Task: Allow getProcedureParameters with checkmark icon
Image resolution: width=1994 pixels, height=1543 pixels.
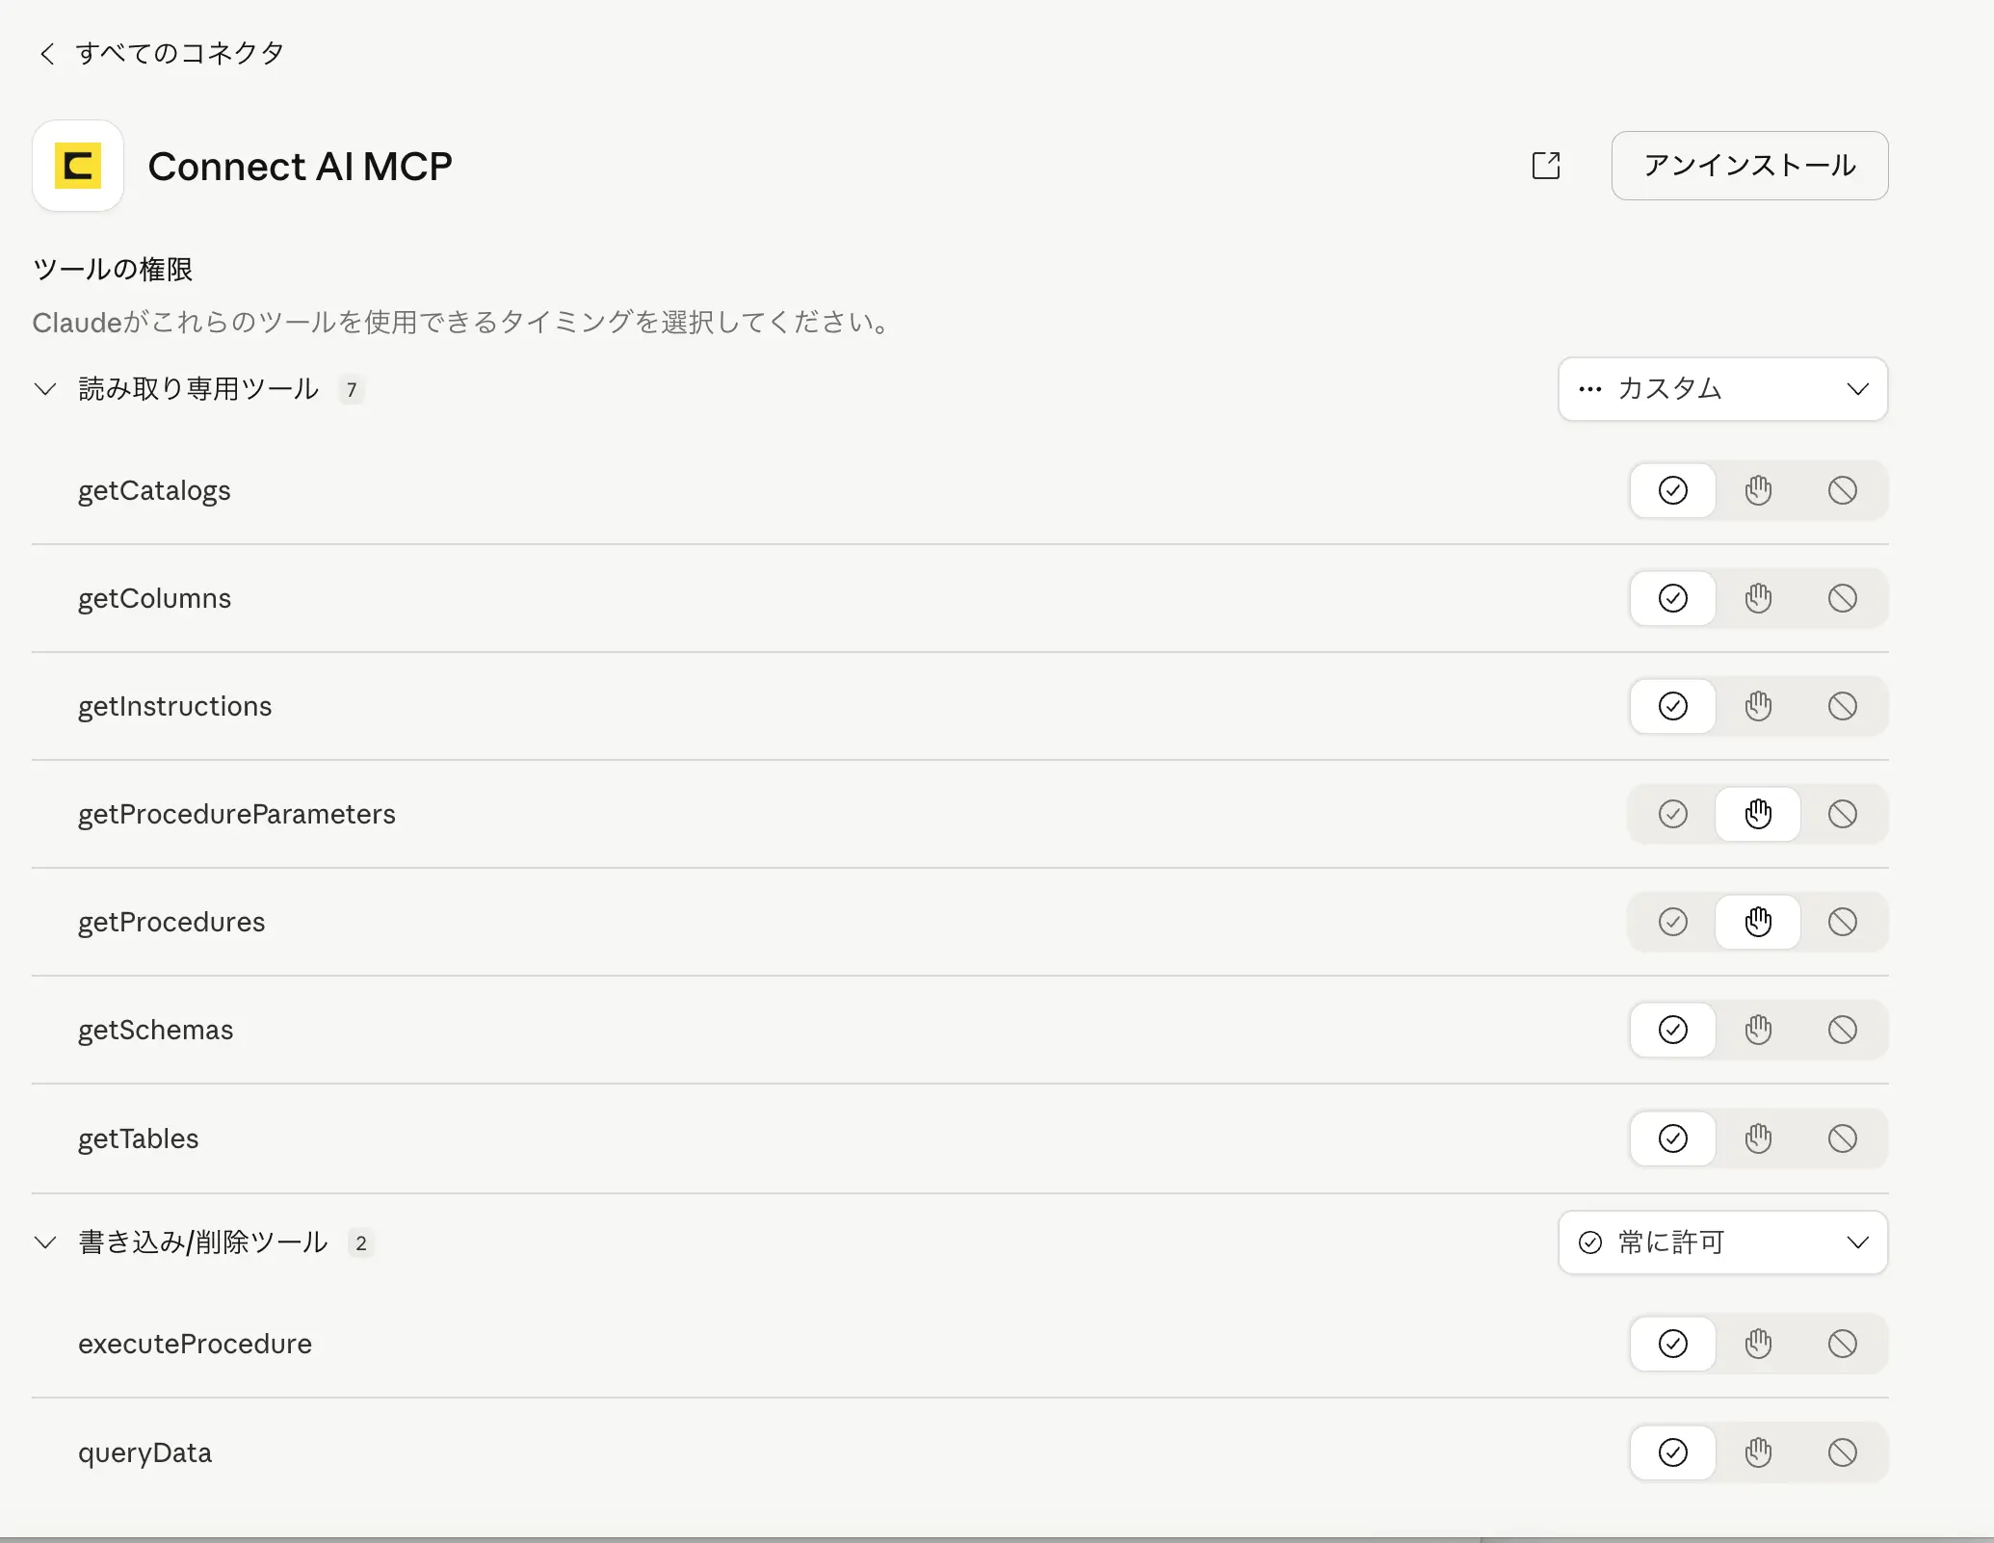Action: (x=1673, y=814)
